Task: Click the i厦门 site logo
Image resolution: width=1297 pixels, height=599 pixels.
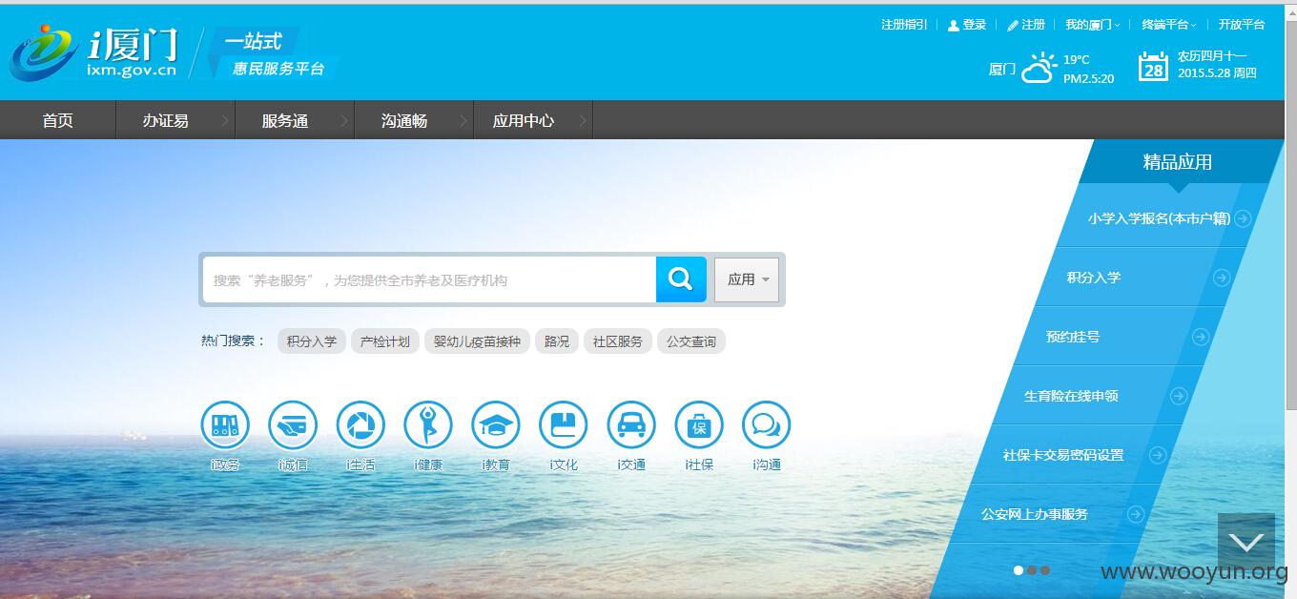Action: (x=93, y=52)
